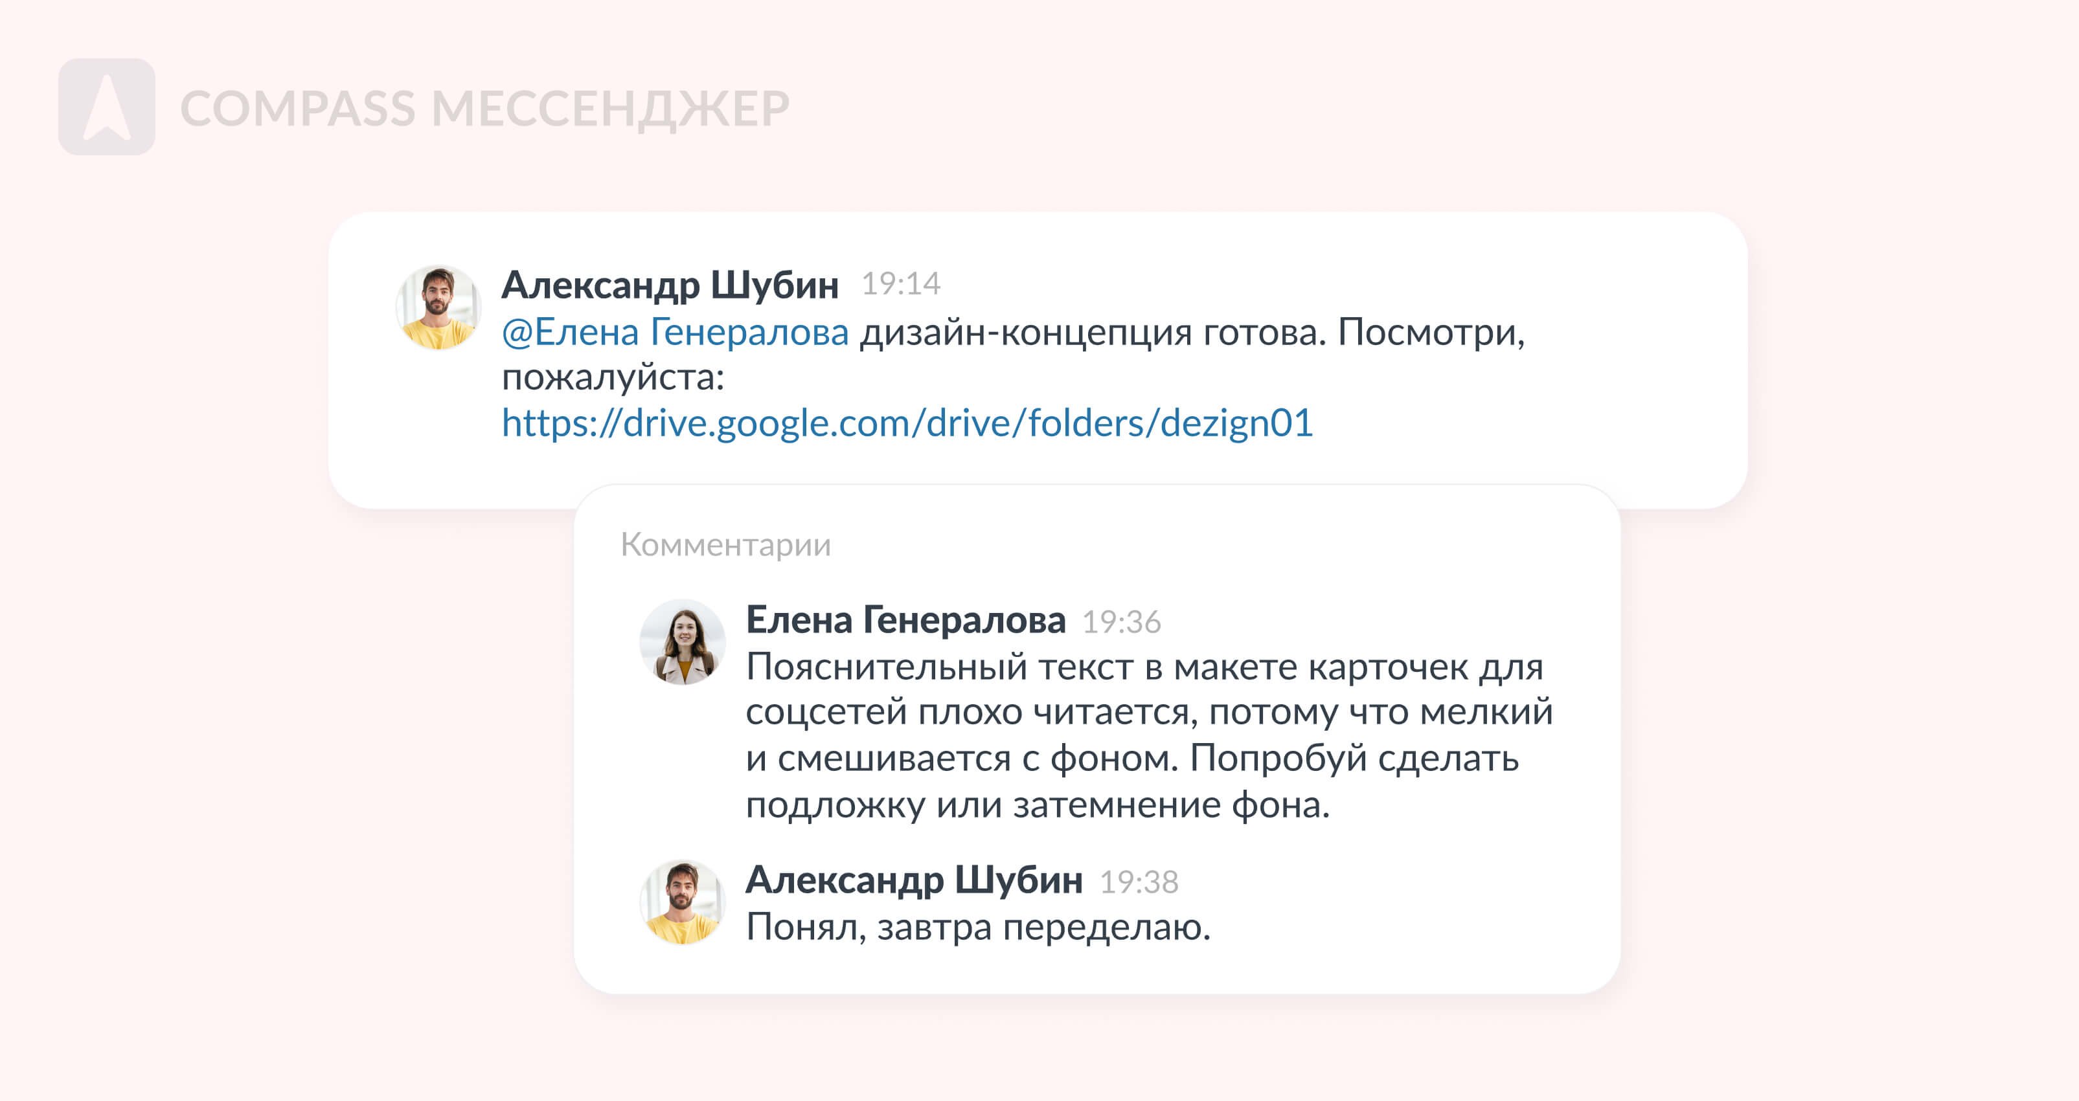
Task: Click the Александр Шубин name in the comments
Action: pos(914,880)
